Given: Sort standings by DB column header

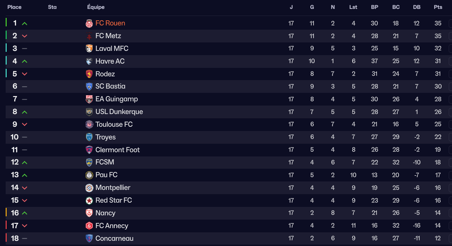Looking at the screenshot, I should 417,7.
